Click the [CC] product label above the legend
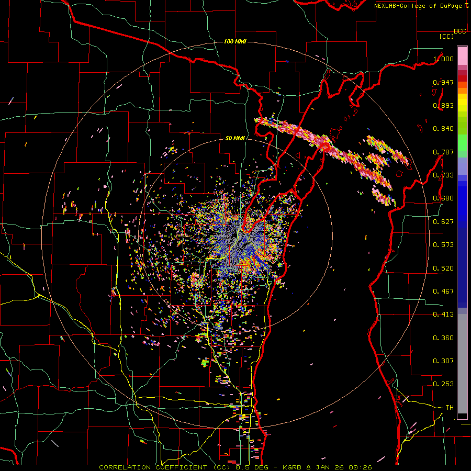This screenshot has height=471, width=471. pos(447,36)
